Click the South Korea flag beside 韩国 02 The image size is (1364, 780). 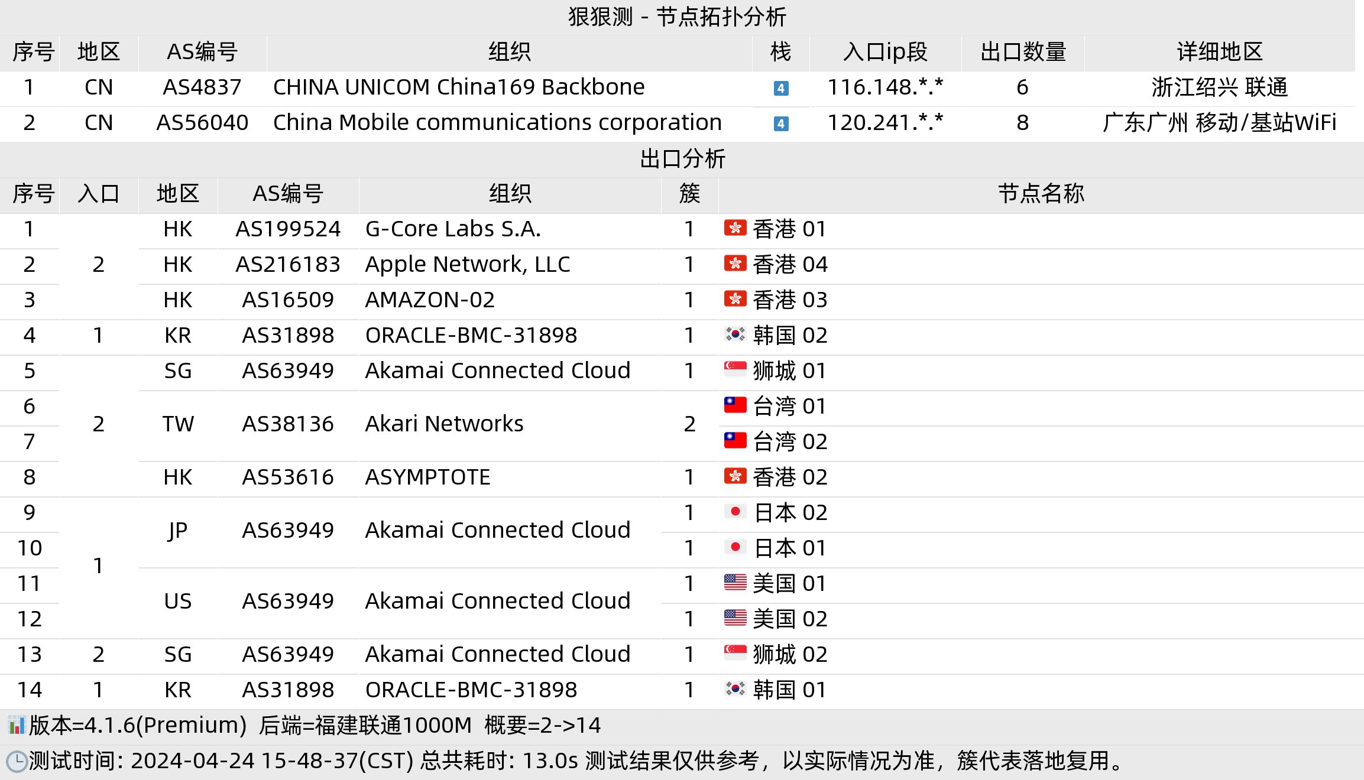[x=735, y=334]
